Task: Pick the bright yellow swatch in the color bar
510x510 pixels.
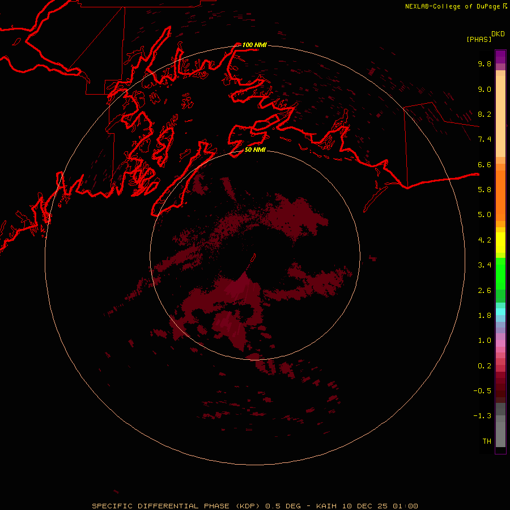Action: click(500, 243)
